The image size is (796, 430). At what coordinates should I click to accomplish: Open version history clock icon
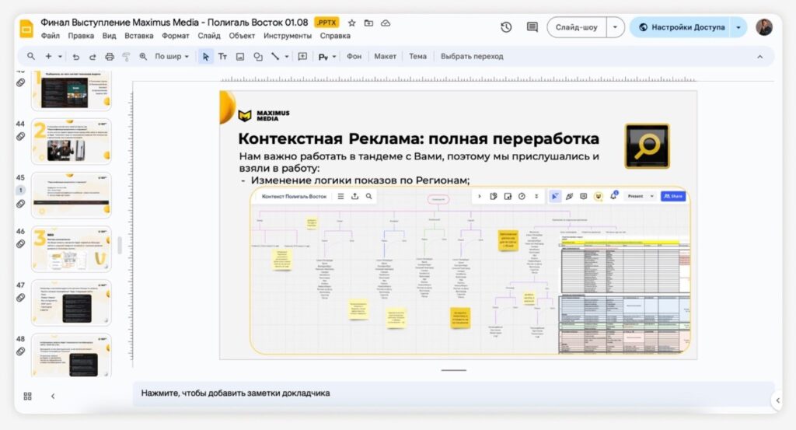click(506, 27)
